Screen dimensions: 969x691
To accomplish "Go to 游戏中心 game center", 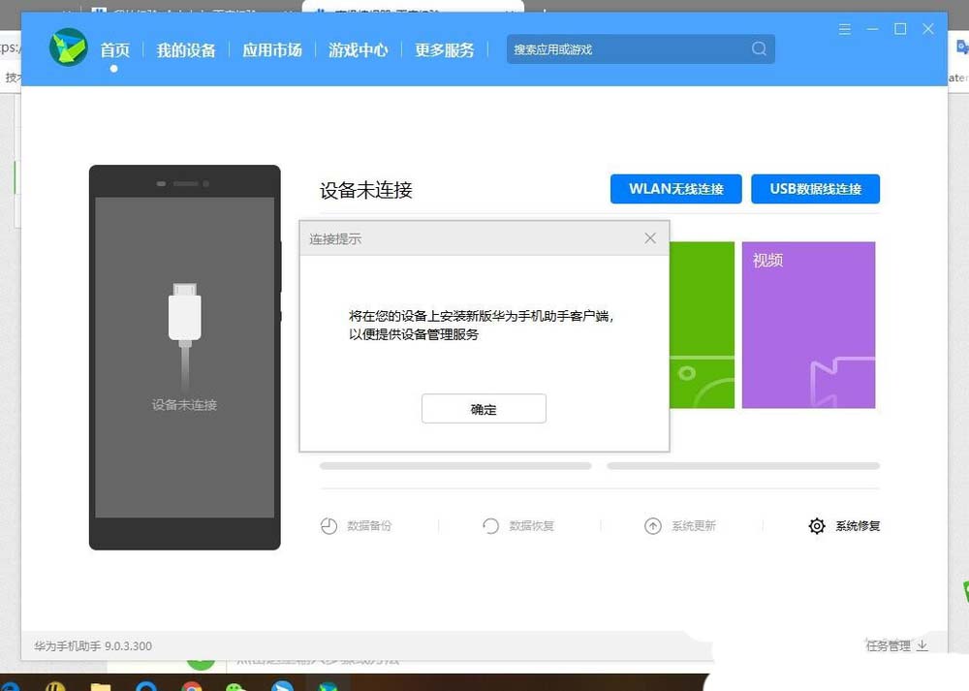I will click(359, 50).
